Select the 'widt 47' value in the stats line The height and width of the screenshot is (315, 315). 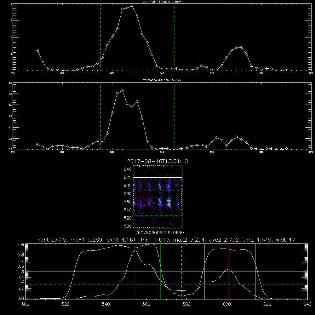(285, 240)
